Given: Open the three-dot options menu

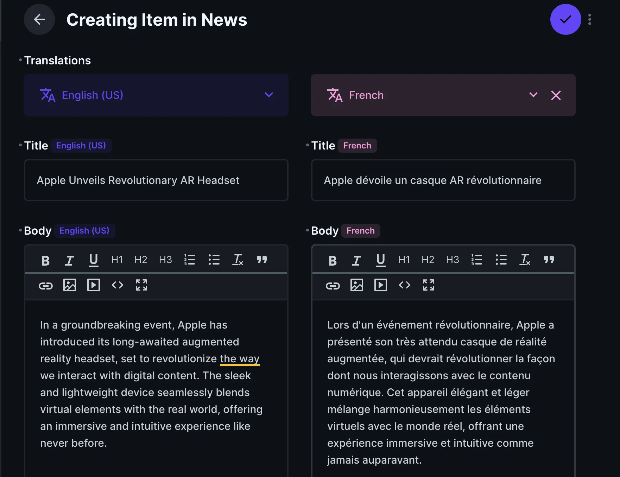Looking at the screenshot, I should [590, 20].
